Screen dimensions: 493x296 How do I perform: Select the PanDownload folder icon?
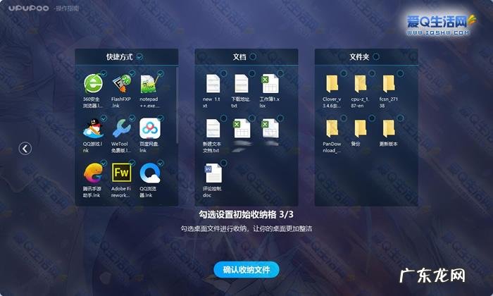pos(332,128)
